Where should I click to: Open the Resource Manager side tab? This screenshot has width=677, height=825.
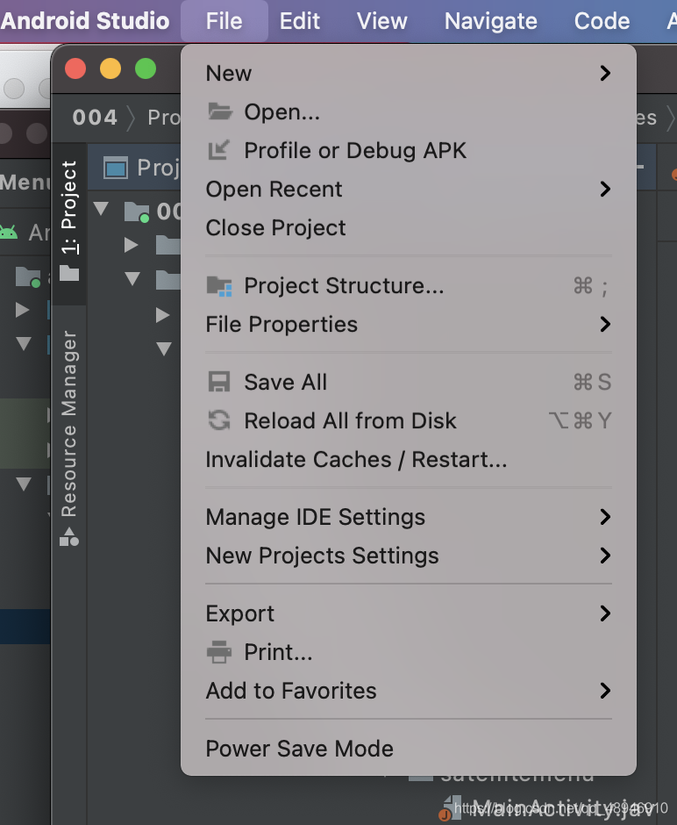[69, 437]
